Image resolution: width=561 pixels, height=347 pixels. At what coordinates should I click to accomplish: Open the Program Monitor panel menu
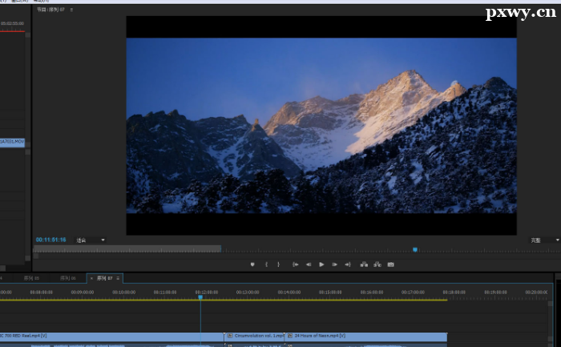[71, 10]
